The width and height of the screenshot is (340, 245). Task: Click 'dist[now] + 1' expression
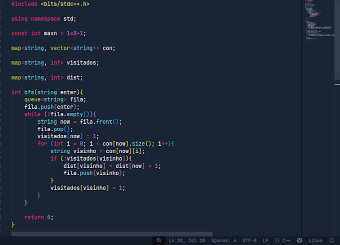pos(136,166)
